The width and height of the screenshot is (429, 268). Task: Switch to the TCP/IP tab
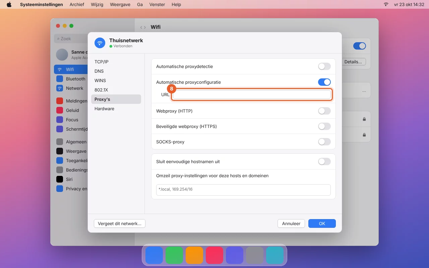[116, 62]
